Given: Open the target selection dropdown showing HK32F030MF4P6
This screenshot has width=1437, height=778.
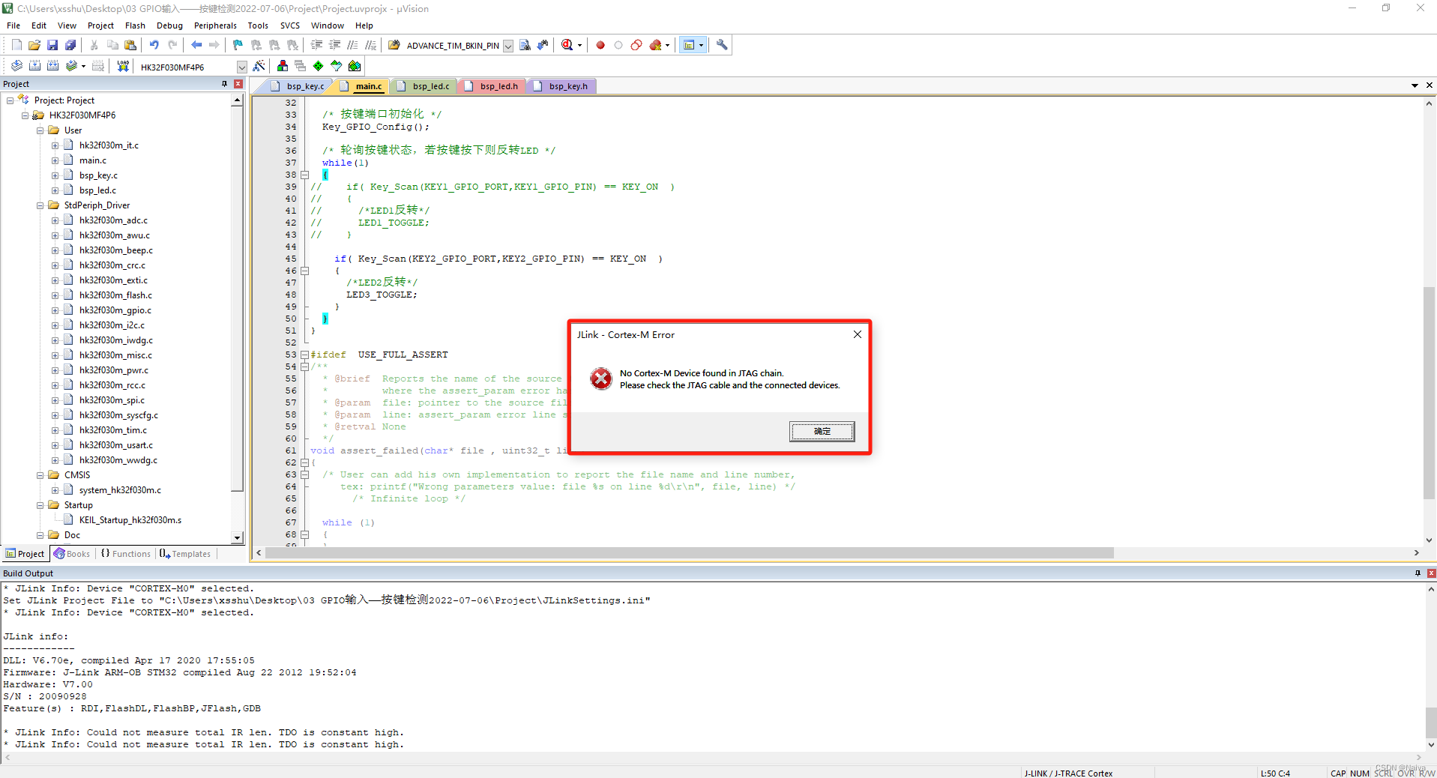Looking at the screenshot, I should 241,66.
